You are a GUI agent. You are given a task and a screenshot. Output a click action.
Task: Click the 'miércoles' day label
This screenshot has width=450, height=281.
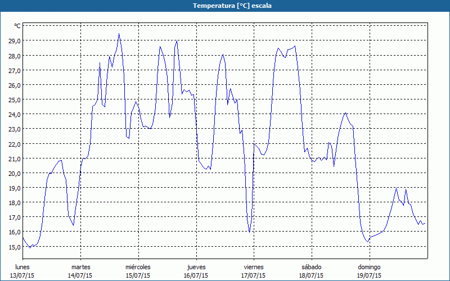138,267
